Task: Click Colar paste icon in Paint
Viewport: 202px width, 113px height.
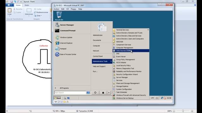Action: point(9,10)
